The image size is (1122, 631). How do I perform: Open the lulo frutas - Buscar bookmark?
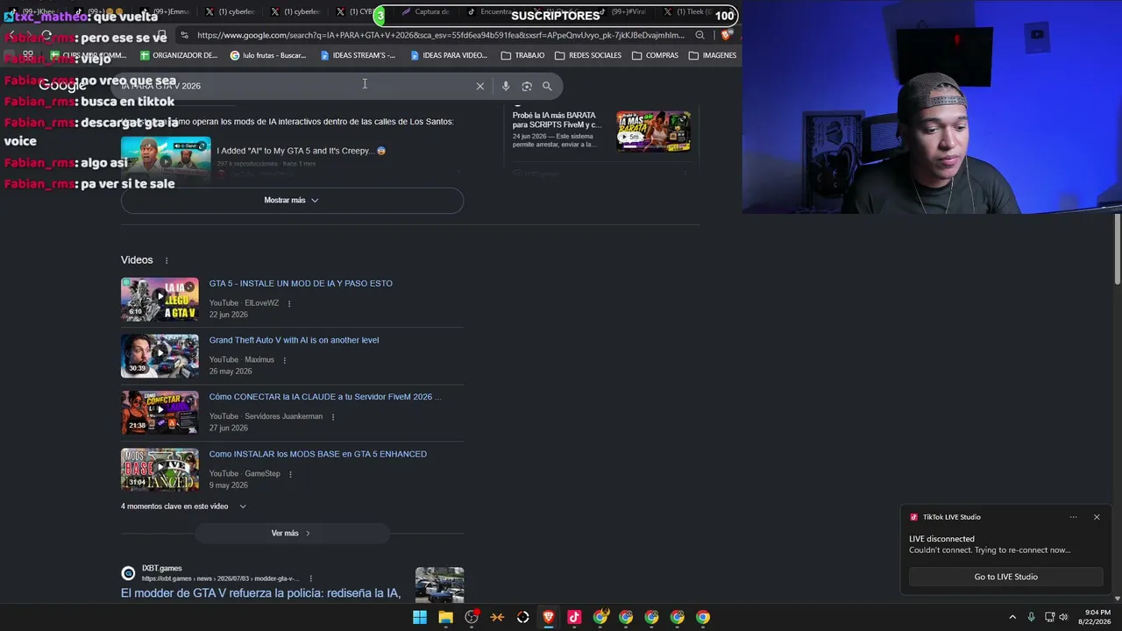pos(267,55)
